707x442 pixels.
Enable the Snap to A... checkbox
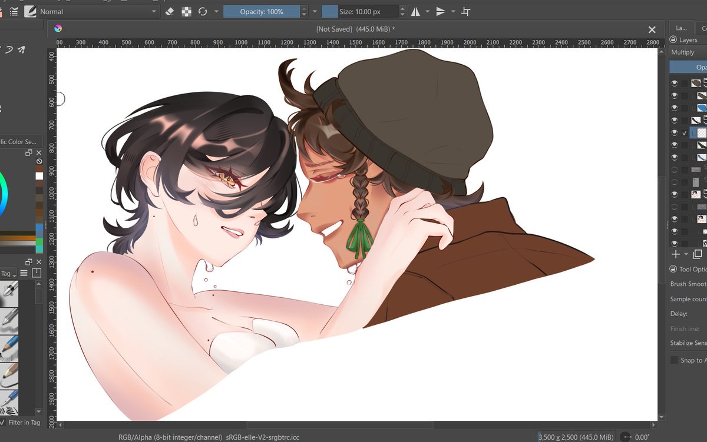pos(675,360)
